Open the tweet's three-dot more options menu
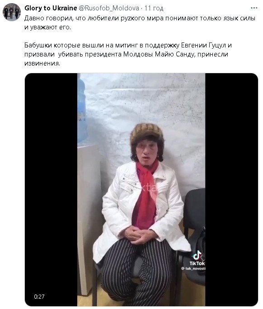 pos(254,8)
